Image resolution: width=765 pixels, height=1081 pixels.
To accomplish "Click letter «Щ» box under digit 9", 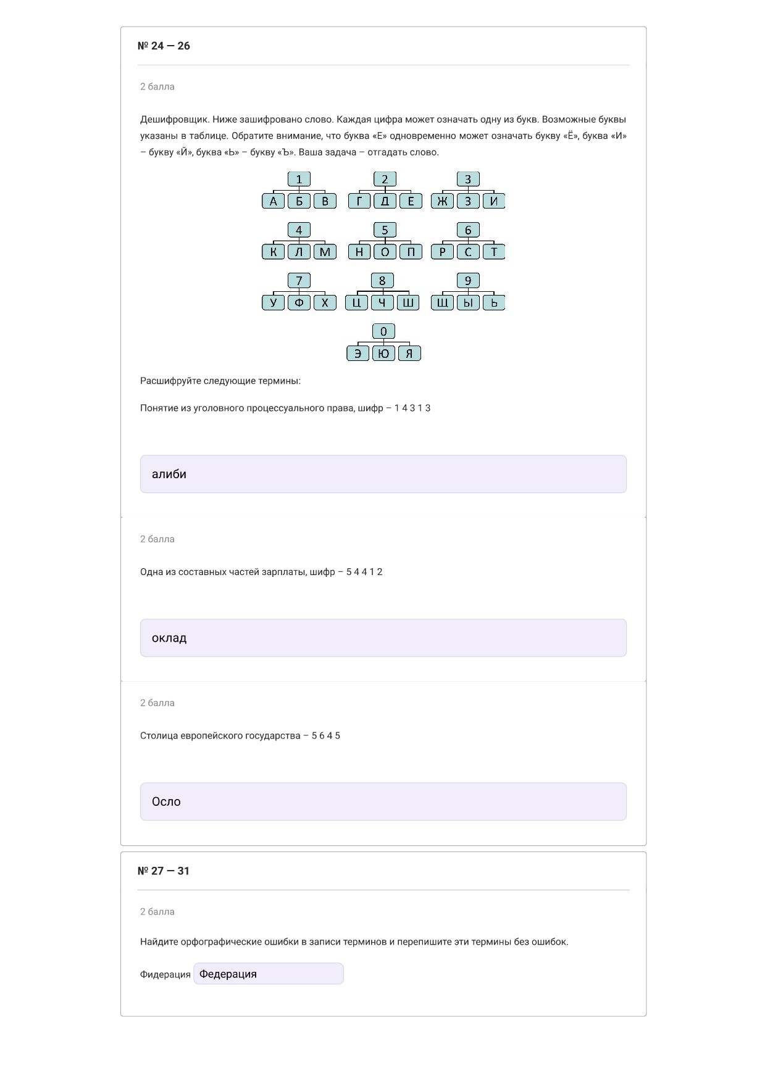I will click(x=442, y=302).
